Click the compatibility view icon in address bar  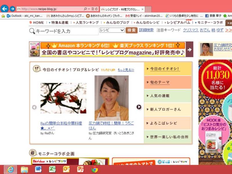coord(93,9)
